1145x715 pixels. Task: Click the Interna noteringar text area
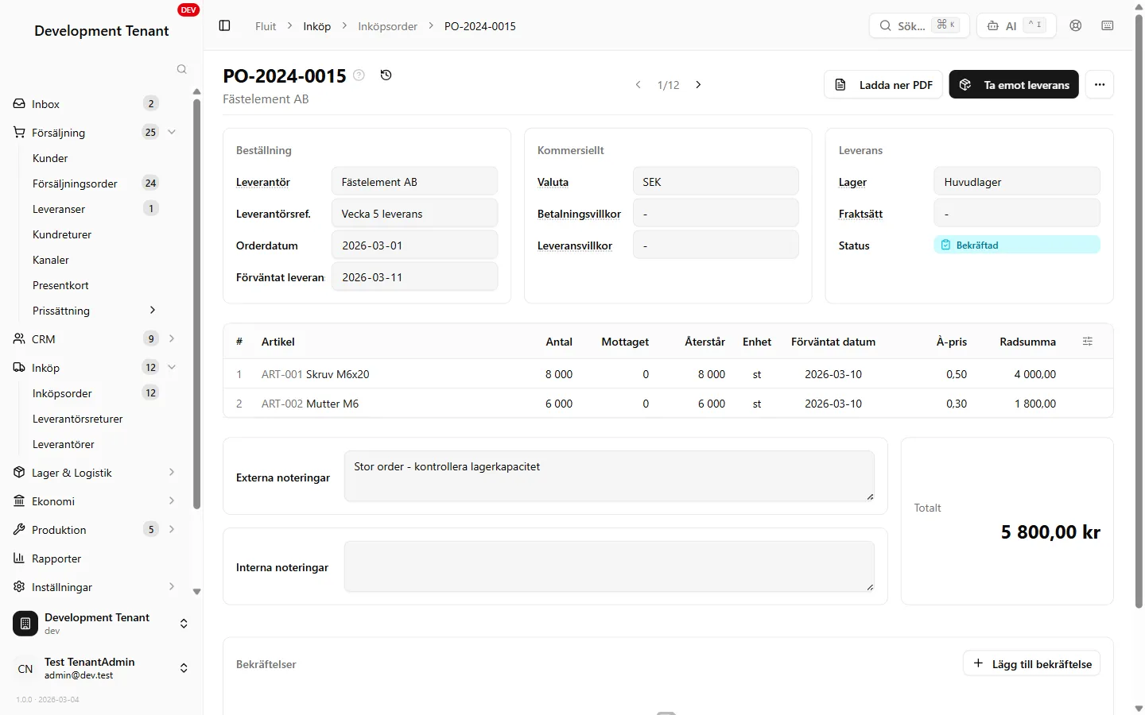(x=609, y=566)
